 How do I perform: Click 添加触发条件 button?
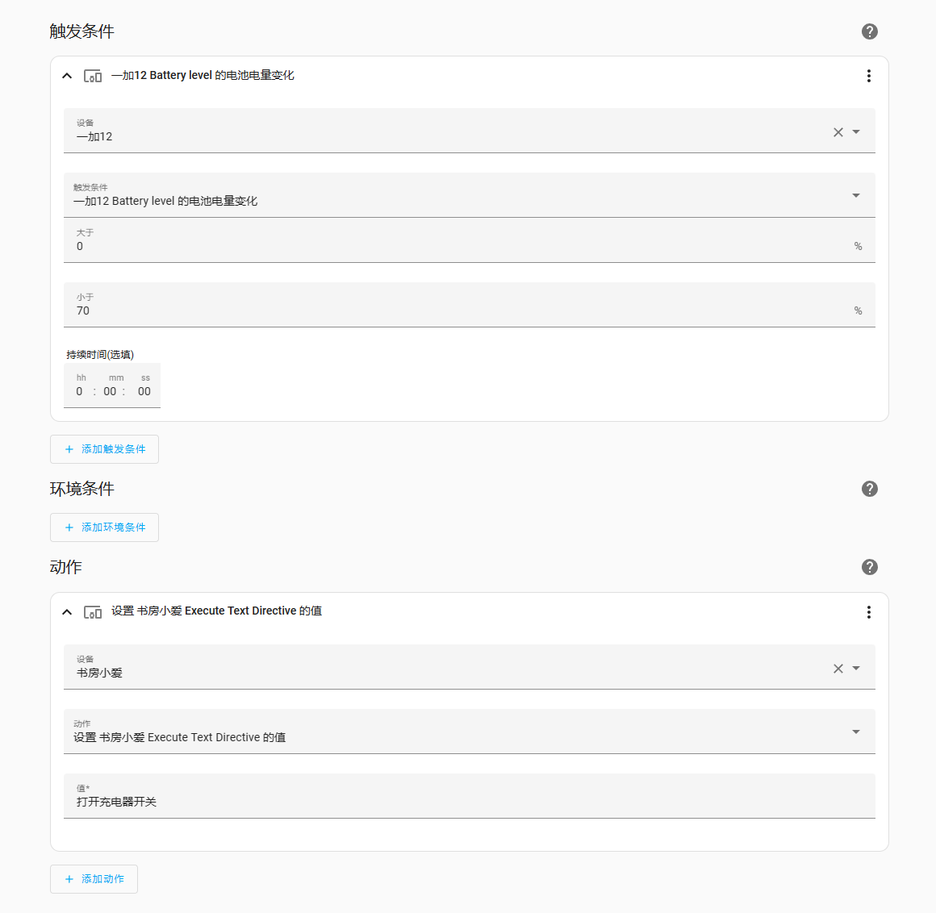coord(104,448)
